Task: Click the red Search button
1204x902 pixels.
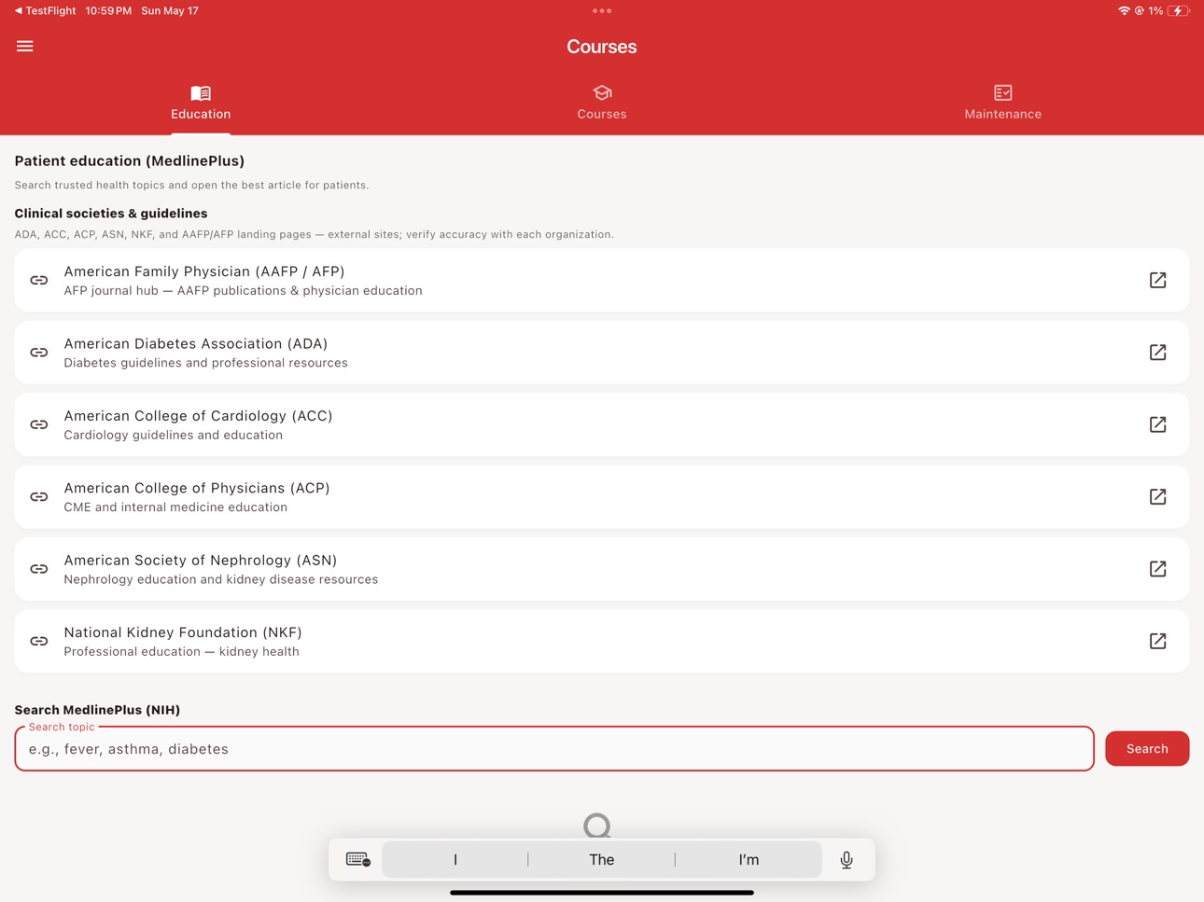Action: [x=1147, y=749]
